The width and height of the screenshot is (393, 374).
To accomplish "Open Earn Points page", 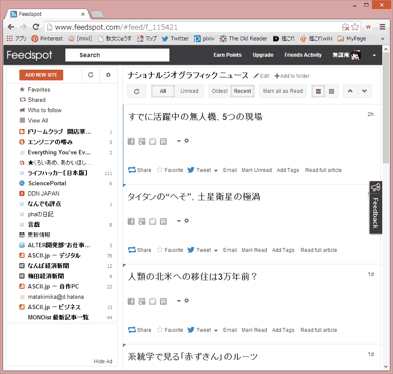I will (x=227, y=55).
